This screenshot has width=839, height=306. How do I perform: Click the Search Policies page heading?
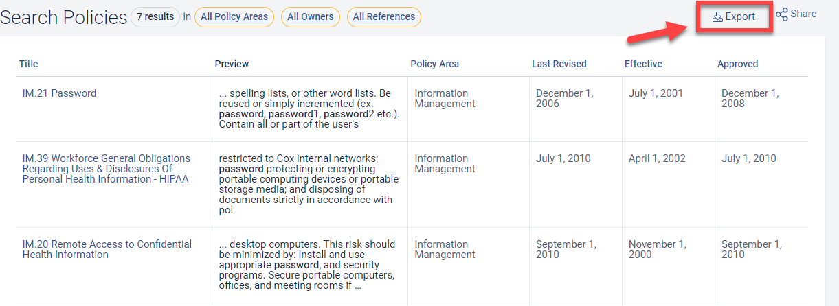pos(63,18)
